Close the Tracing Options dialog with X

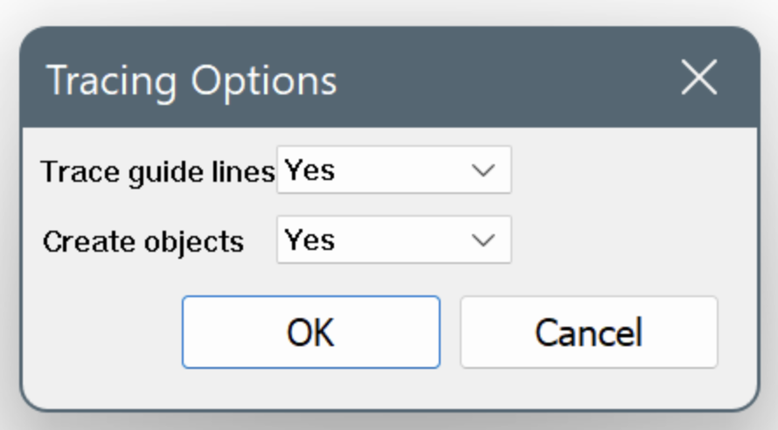698,79
